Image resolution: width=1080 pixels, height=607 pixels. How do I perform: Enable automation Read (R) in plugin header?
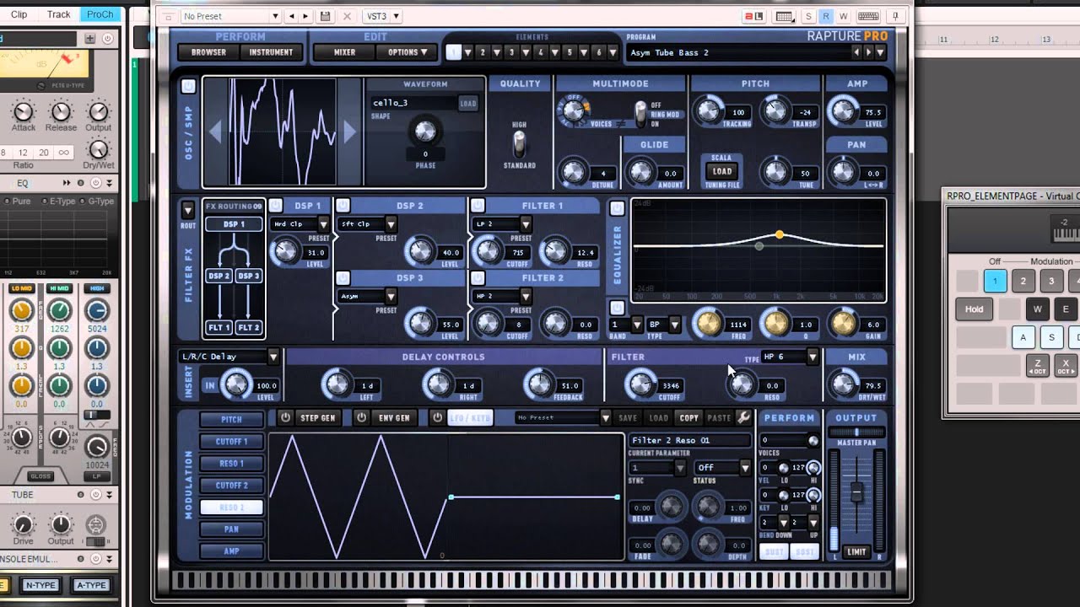click(x=825, y=16)
